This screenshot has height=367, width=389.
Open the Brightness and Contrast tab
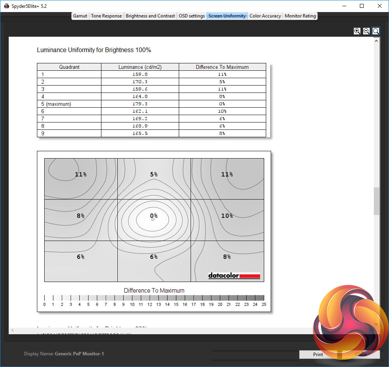(150, 16)
